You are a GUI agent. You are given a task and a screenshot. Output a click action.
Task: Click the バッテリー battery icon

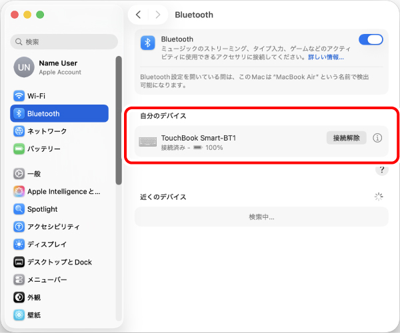point(19,149)
